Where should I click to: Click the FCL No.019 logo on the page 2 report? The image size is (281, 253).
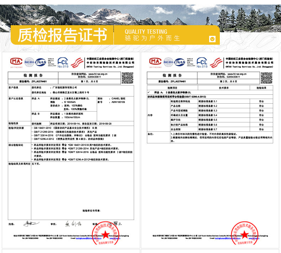[202, 62]
